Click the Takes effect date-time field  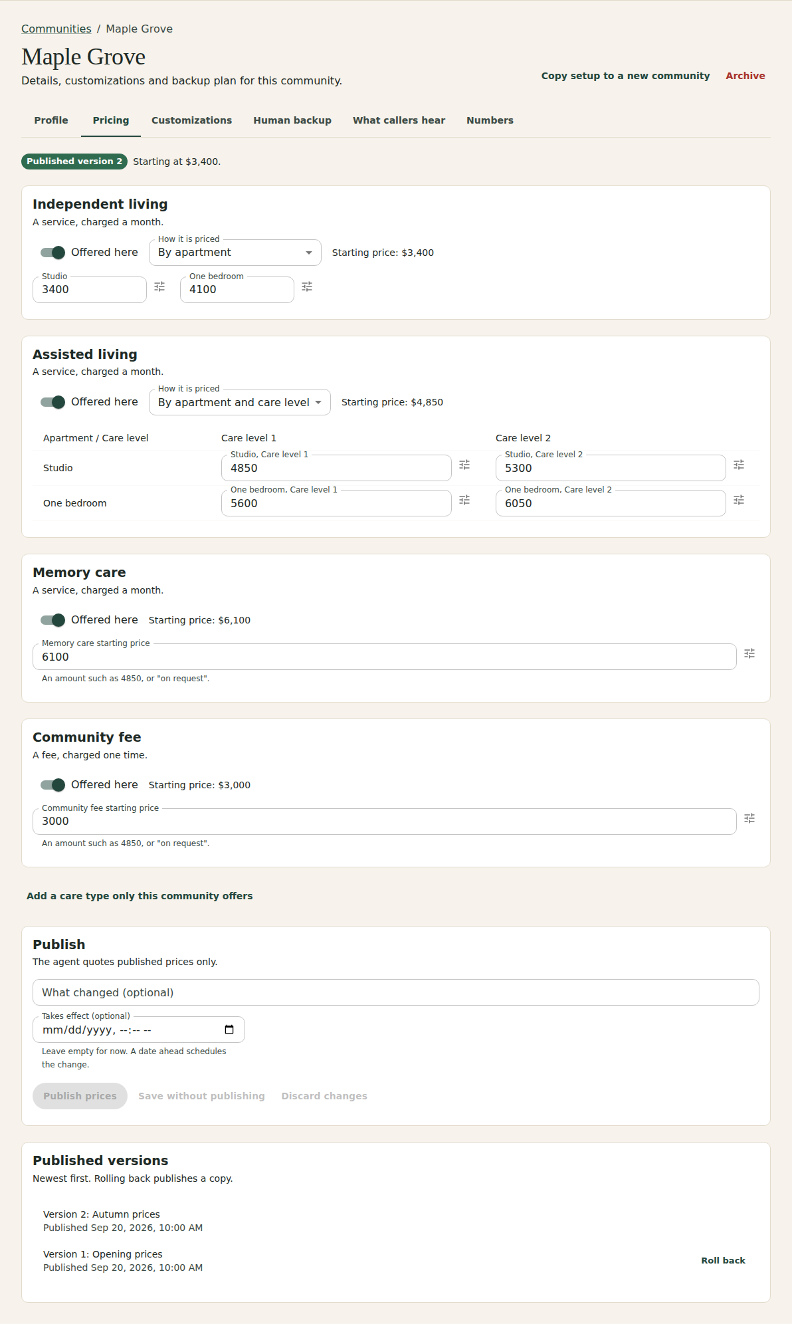[139, 1030]
